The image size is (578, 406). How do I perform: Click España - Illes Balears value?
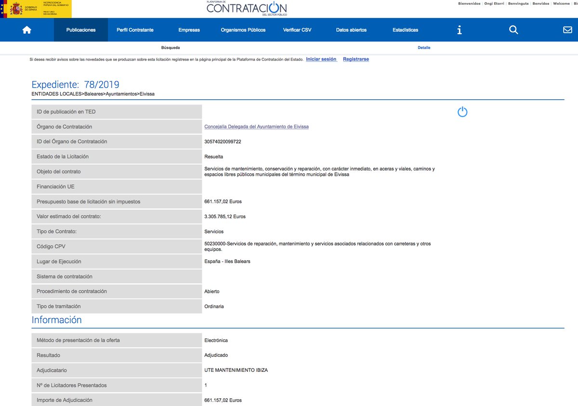(x=227, y=261)
